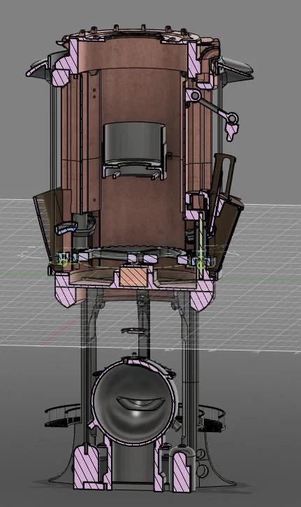Select the spherical chamber in the model

point(134,400)
